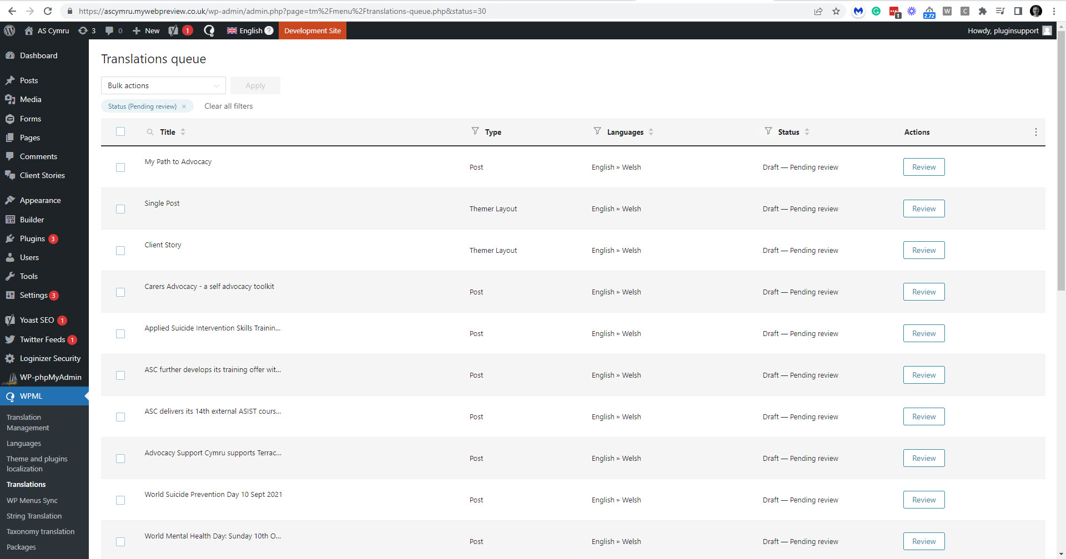Open the language help question mark icon
This screenshot has width=1066, height=559.
click(x=269, y=31)
